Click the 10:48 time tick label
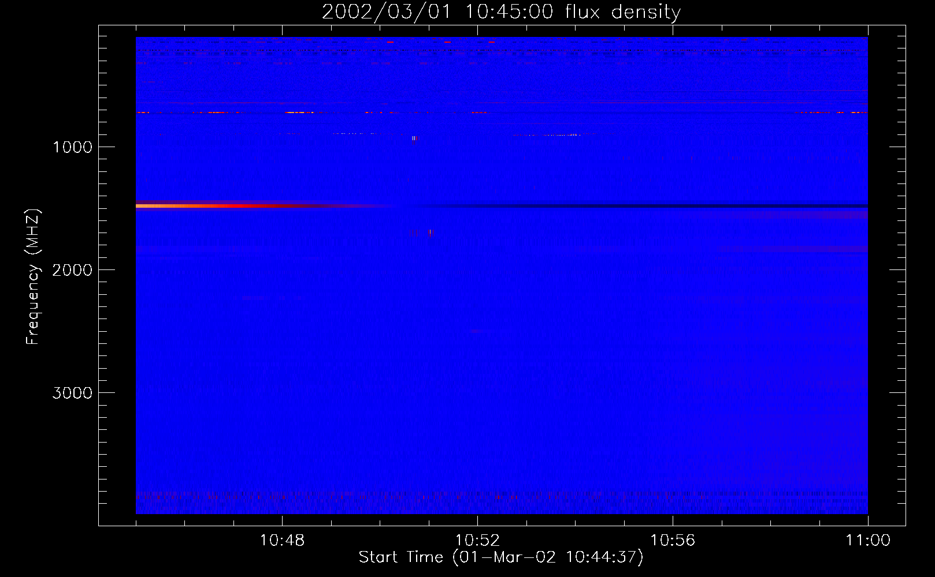This screenshot has height=577, width=935. pyautogui.click(x=282, y=541)
